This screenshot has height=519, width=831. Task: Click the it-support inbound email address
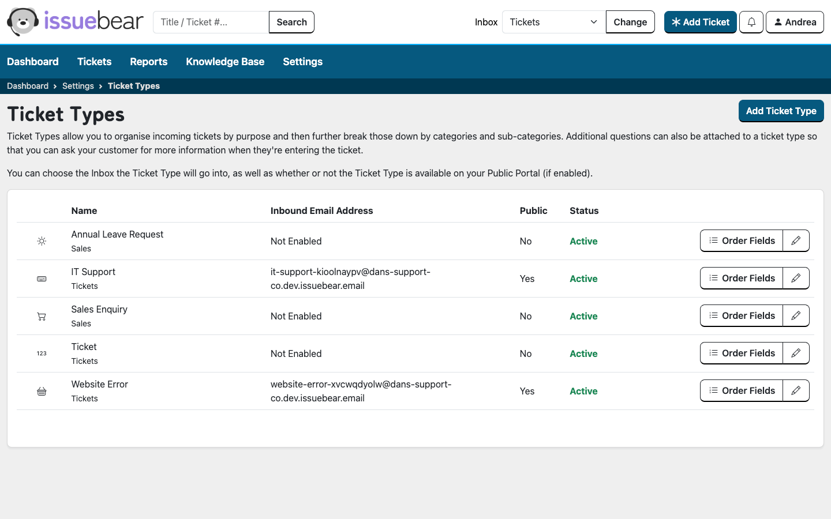pyautogui.click(x=350, y=279)
